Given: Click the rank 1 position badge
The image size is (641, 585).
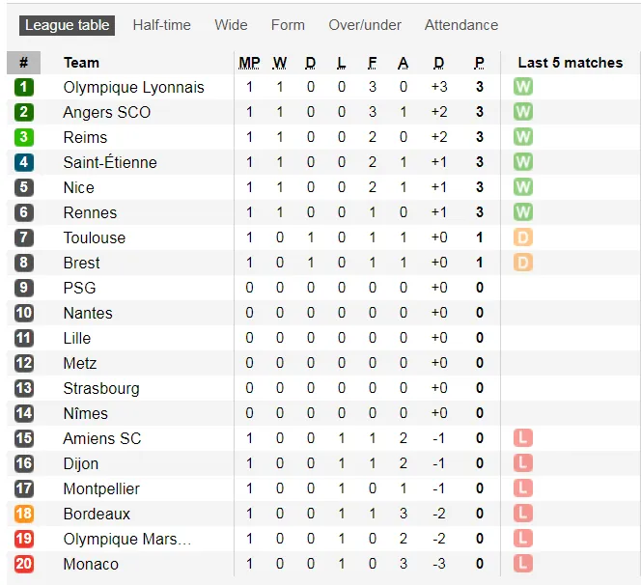Looking at the screenshot, I should 24,87.
